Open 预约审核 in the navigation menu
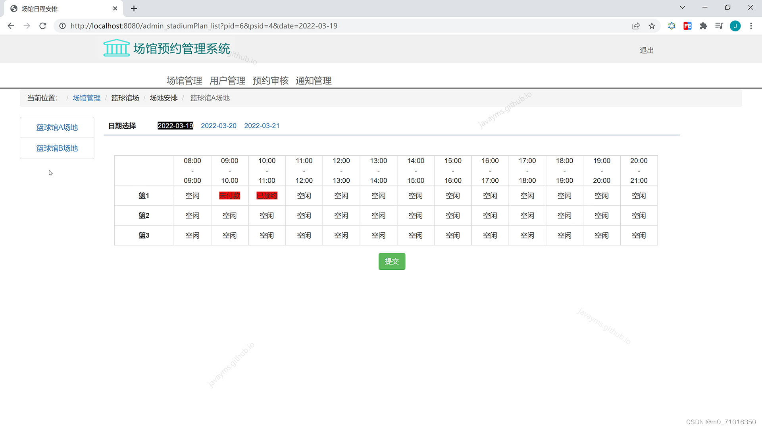 pyautogui.click(x=270, y=81)
